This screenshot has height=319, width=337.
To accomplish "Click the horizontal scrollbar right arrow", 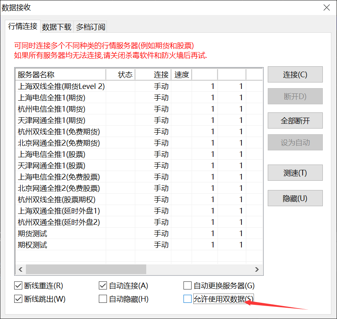I will pyautogui.click(x=257, y=269).
